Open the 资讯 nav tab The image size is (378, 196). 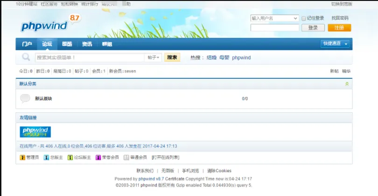(87, 44)
